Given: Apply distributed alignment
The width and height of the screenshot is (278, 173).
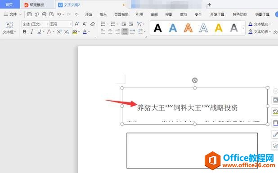Looking at the screenshot, I should coord(132,32).
